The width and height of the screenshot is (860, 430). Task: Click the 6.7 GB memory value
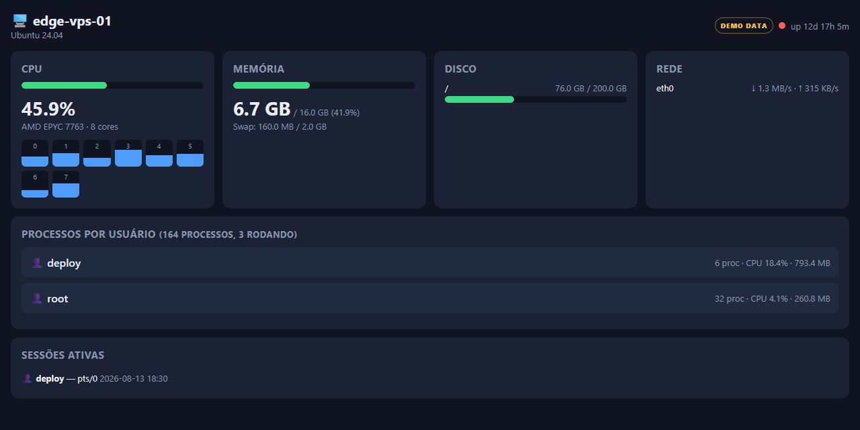261,109
